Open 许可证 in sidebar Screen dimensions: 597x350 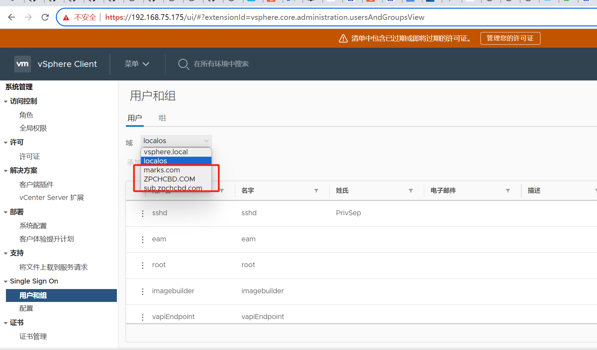click(x=30, y=156)
